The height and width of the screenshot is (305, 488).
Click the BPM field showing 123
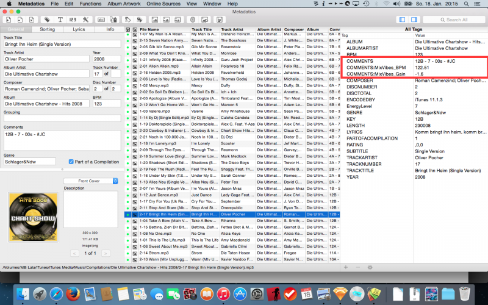click(x=107, y=104)
